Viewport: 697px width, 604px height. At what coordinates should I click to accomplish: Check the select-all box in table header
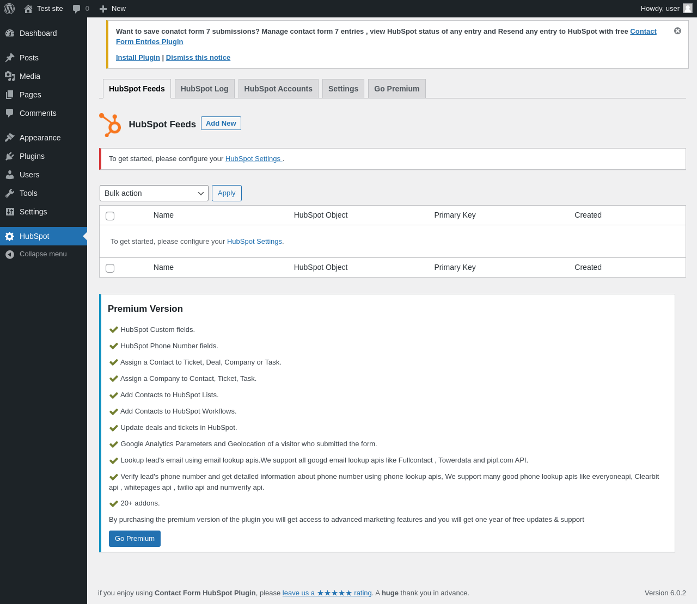(x=110, y=216)
